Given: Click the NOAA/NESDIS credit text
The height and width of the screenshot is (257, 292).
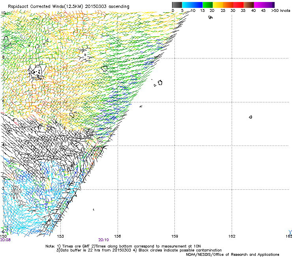Looking at the screenshot, I should (232, 255).
